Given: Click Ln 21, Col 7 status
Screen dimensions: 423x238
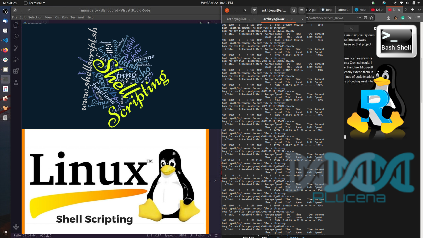Looking at the screenshot, I should (x=154, y=235).
